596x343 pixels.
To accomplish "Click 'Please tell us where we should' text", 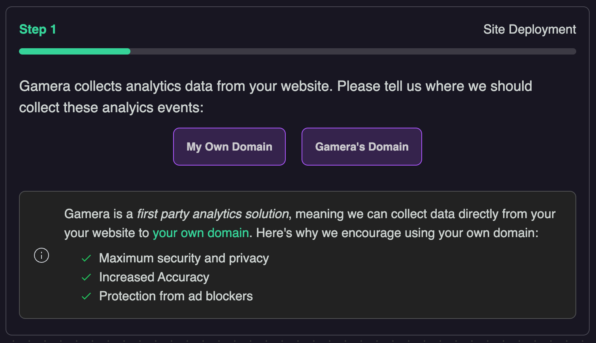I will (x=434, y=86).
